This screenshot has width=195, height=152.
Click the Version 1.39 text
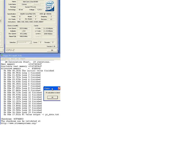pyautogui.click(x=51, y=46)
